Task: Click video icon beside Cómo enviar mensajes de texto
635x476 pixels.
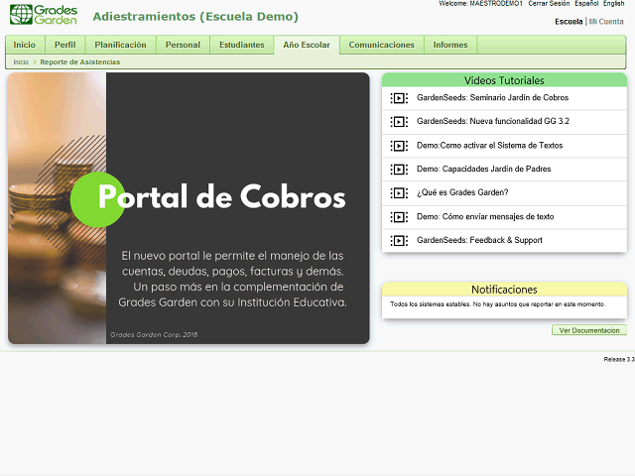Action: 399,217
